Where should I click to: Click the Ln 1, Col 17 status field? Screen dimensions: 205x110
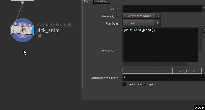point(187,71)
